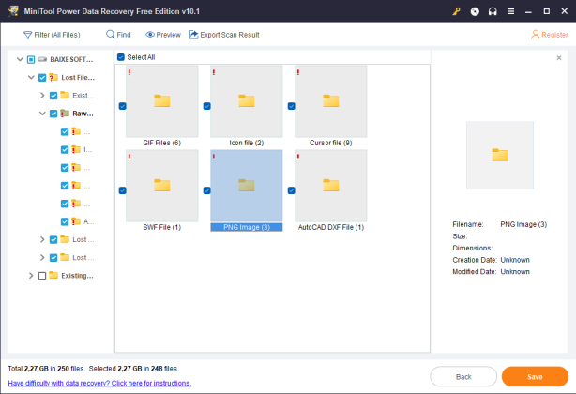Uncheck AutoCAD DXF File (1) checkbox
This screenshot has width=576, height=394.
292,190
